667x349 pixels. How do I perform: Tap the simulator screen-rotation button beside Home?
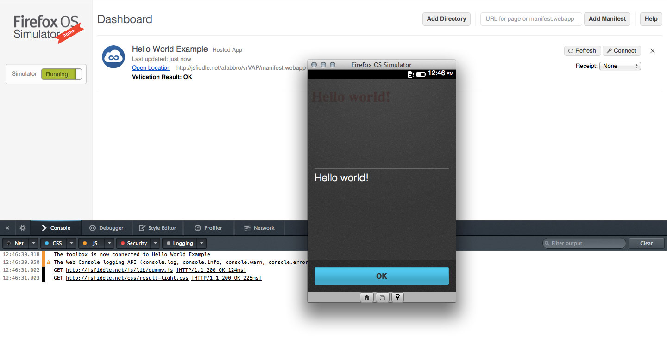(x=382, y=297)
